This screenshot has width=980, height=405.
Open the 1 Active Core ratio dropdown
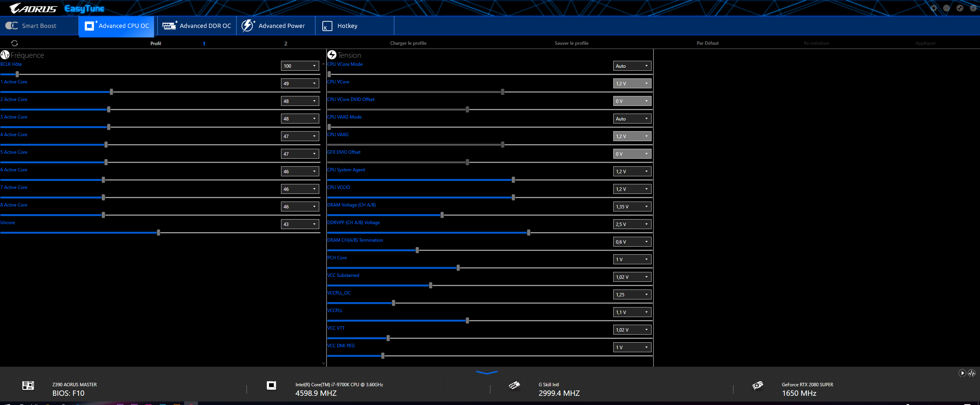(300, 83)
